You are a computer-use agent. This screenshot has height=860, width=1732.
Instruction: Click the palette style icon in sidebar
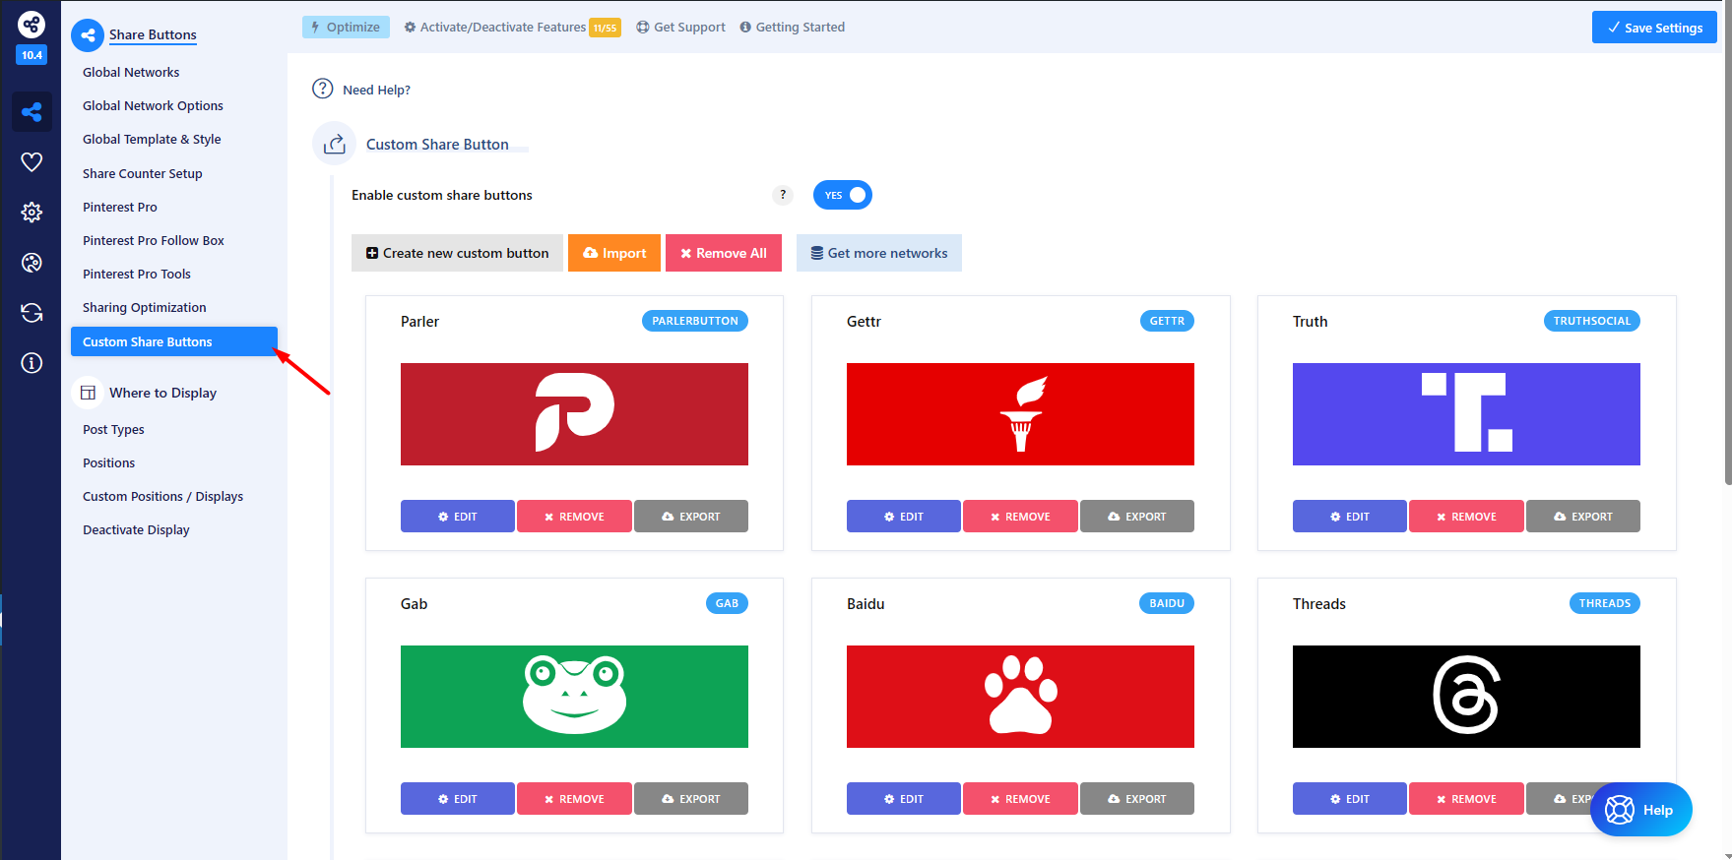[32, 262]
